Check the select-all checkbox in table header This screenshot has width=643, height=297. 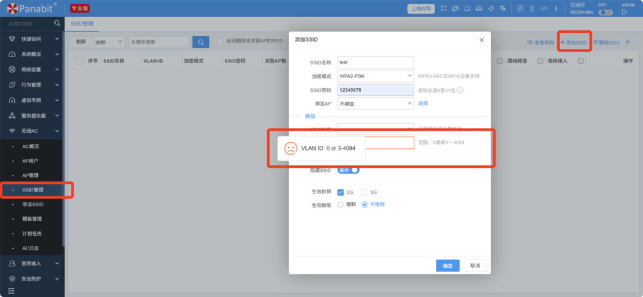click(x=79, y=61)
